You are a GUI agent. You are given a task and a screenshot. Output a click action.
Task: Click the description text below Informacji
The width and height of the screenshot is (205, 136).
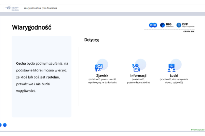point(138,81)
